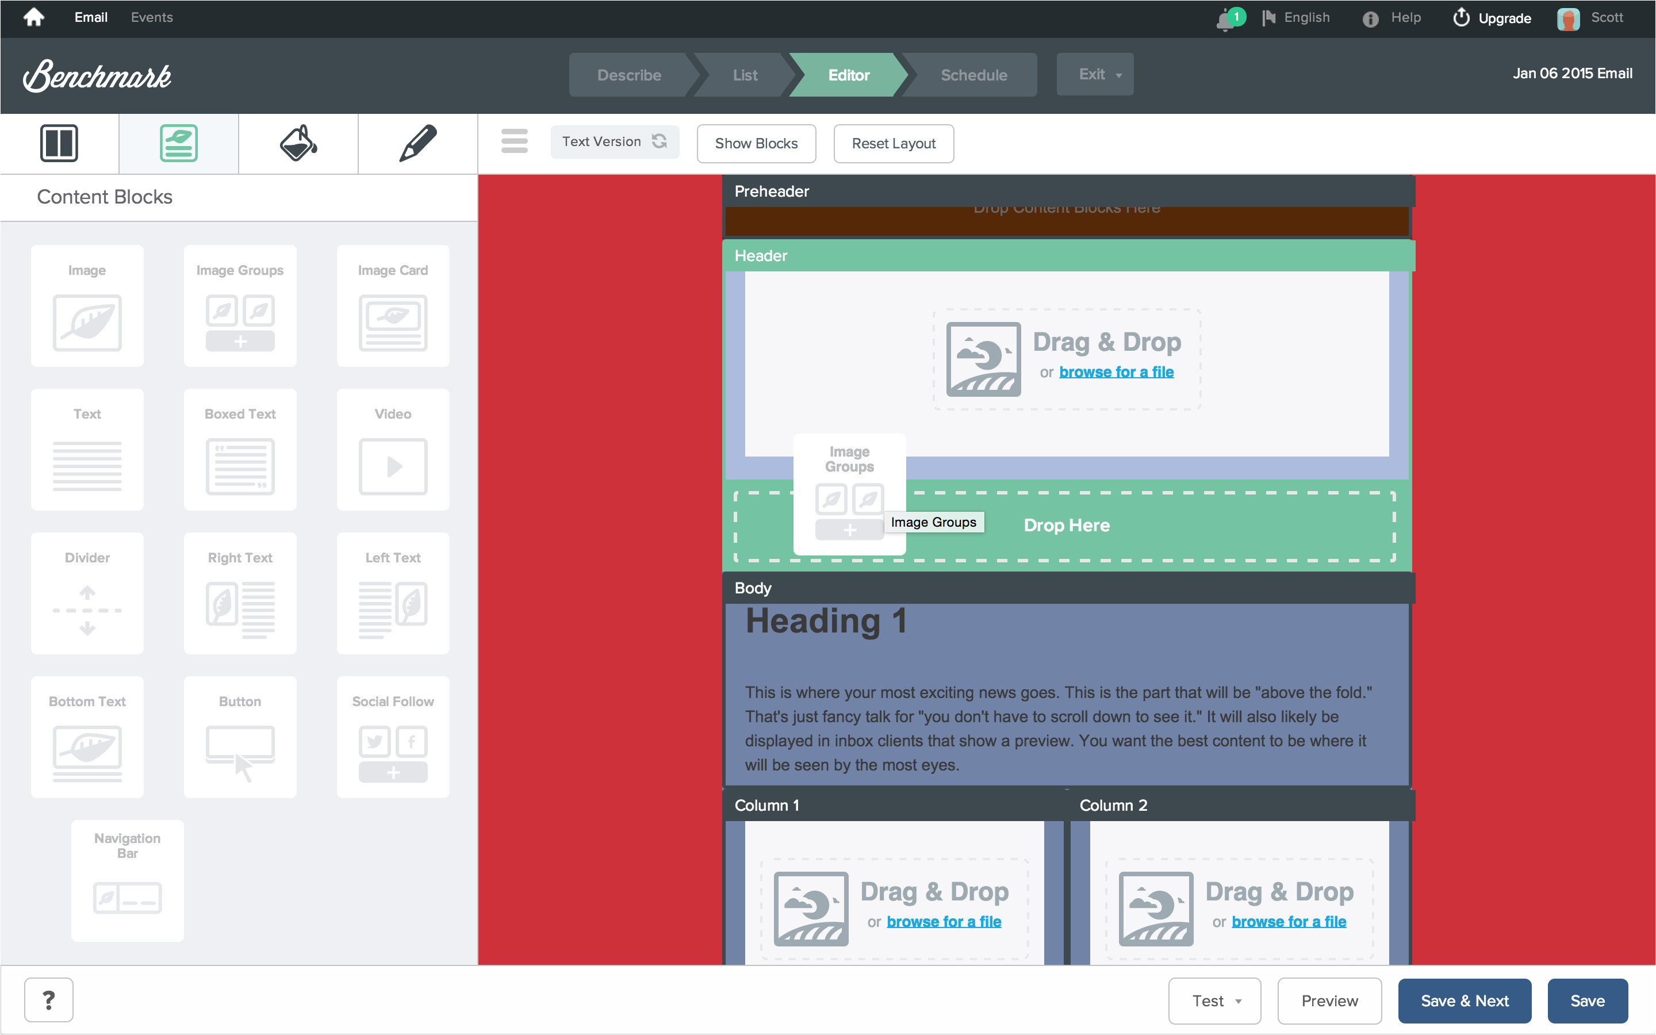
Task: Click the hamburger menu icon in toolbar
Action: tap(514, 141)
